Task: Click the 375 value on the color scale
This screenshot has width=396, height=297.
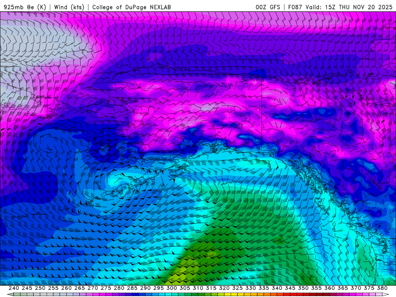Action: pyautogui.click(x=368, y=288)
